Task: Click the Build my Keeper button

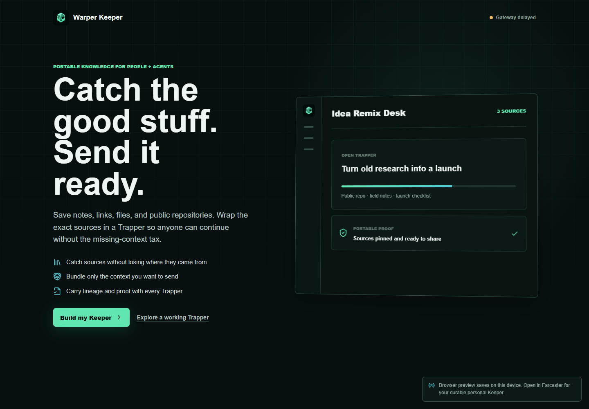Action: (91, 317)
